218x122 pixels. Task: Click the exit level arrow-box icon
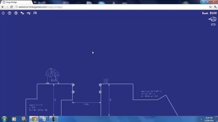(35, 13)
